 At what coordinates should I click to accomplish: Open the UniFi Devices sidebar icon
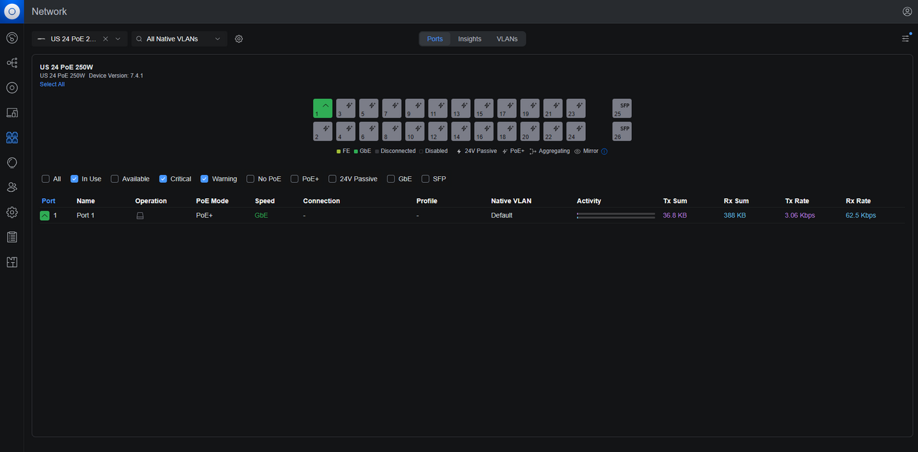point(12,88)
